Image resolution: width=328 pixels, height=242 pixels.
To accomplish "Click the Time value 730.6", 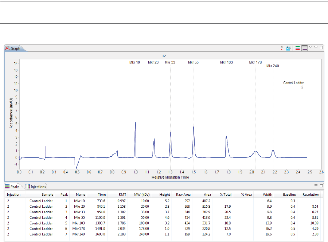I will (101, 201).
